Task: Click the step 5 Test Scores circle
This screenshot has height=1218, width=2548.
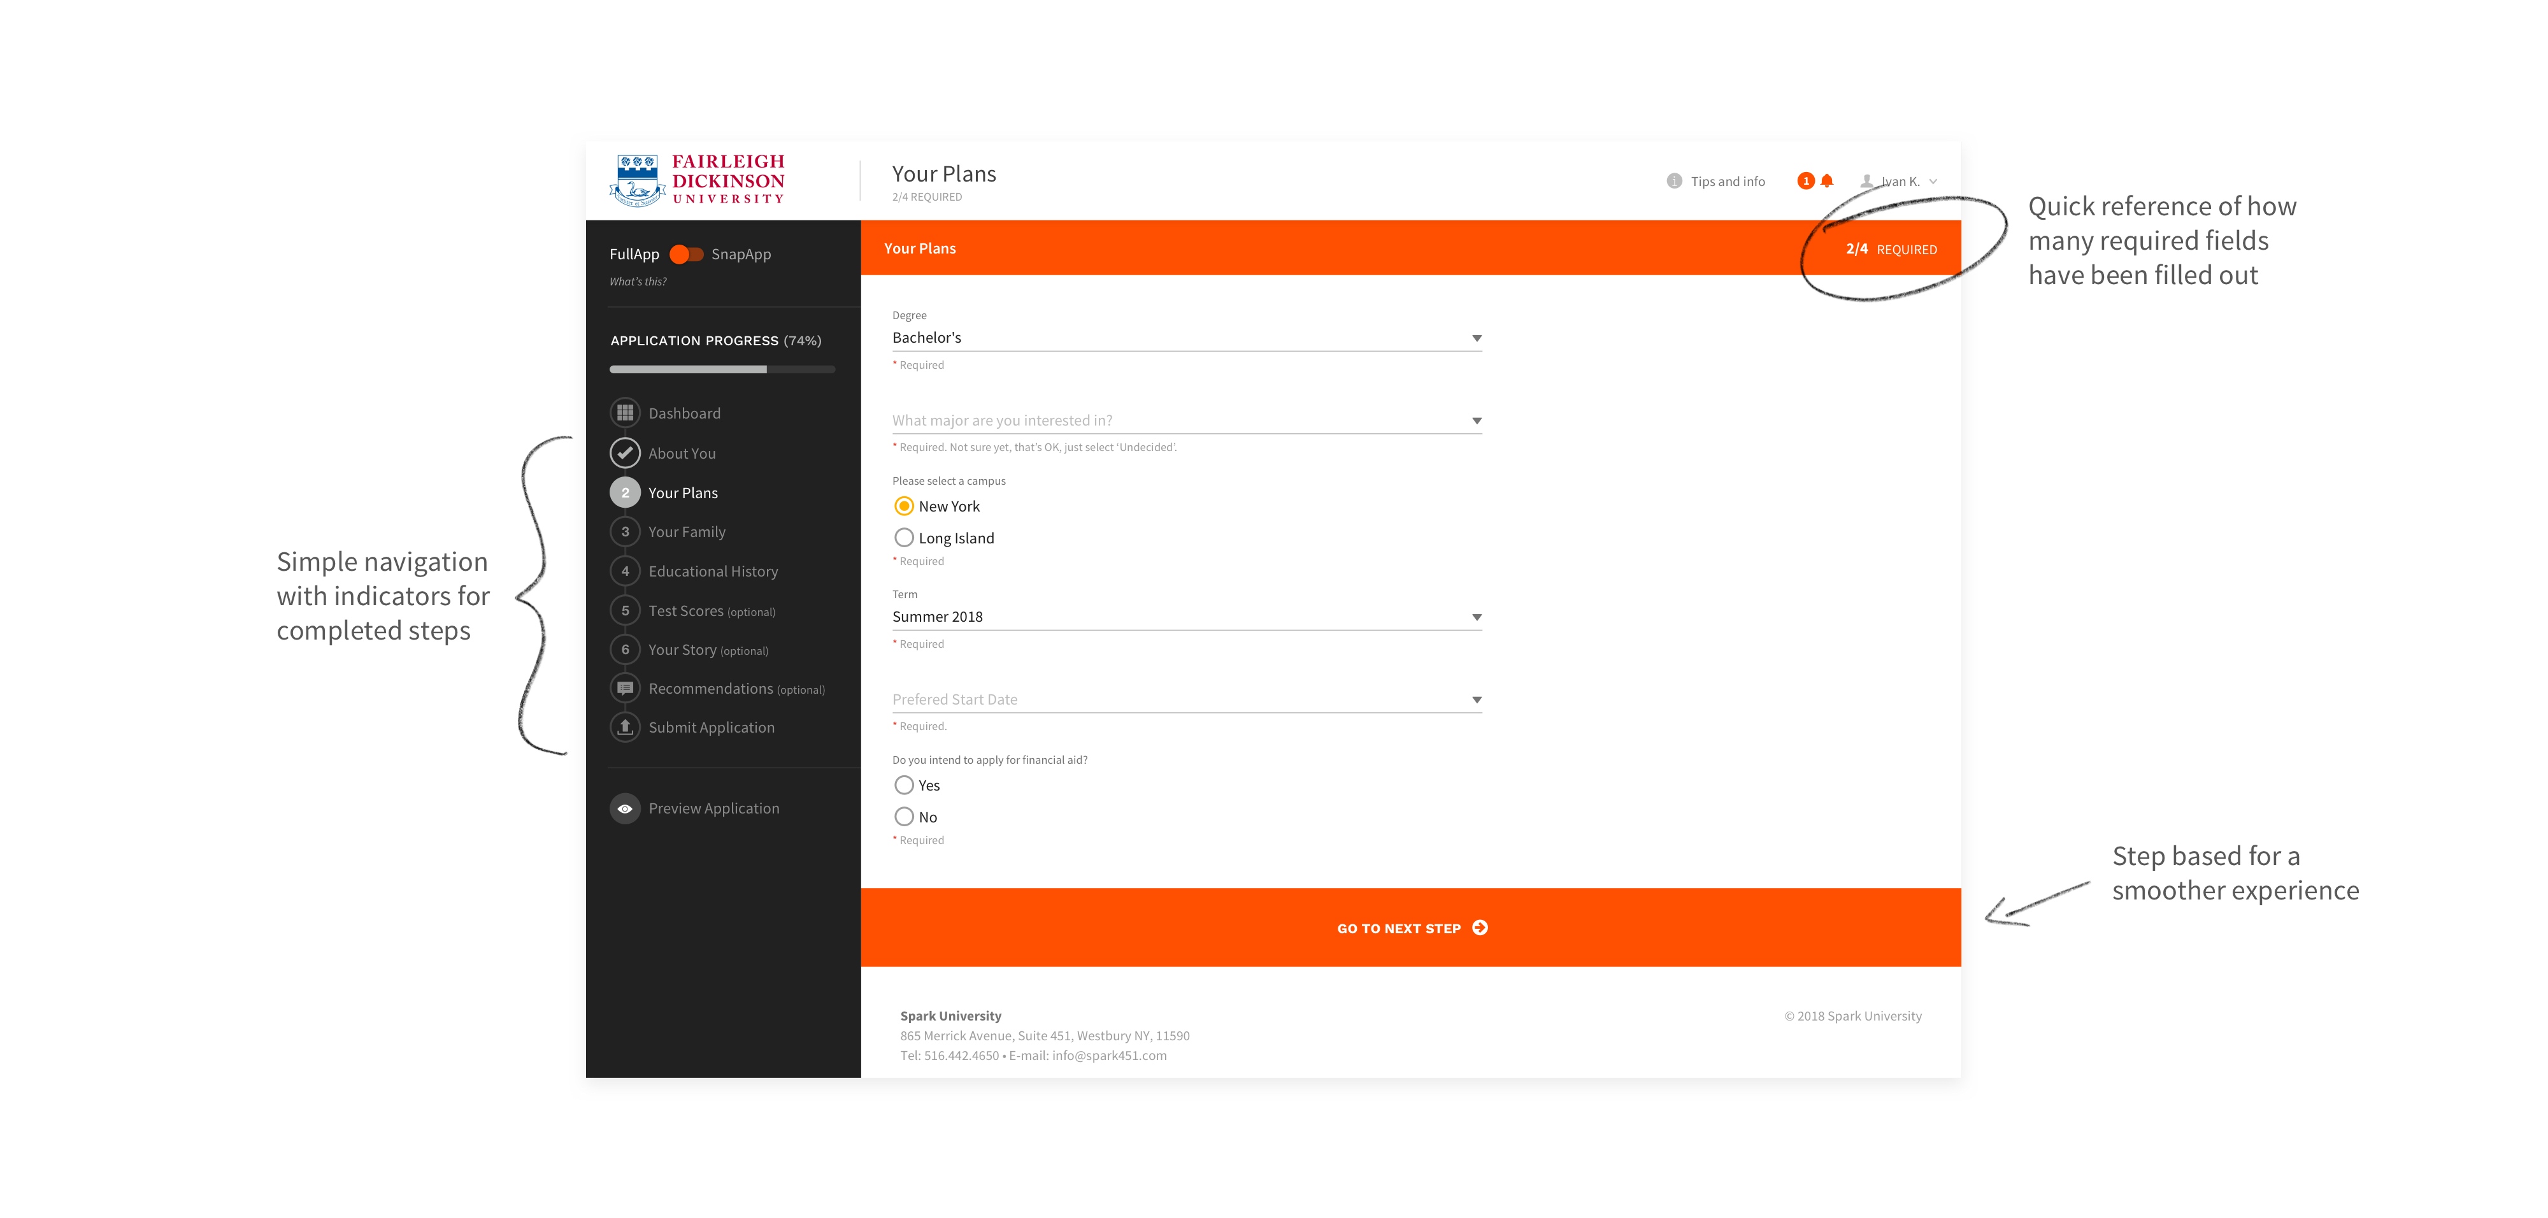Action: (x=625, y=610)
